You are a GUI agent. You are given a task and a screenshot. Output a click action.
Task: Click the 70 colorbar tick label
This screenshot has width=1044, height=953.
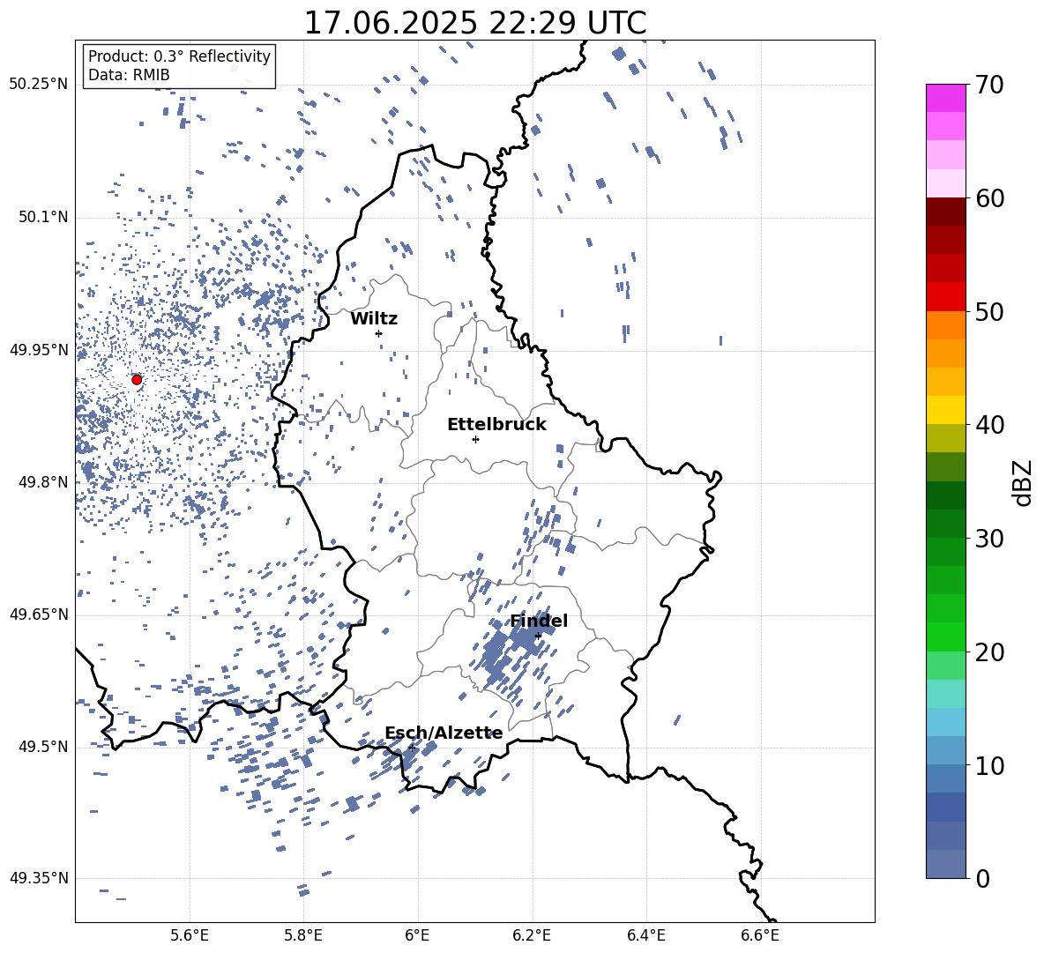990,86
